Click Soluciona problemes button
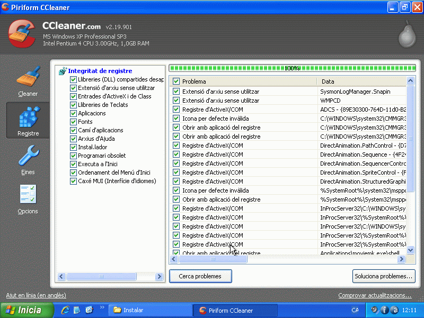Image resolution: width=424 pixels, height=318 pixels. tap(383, 276)
